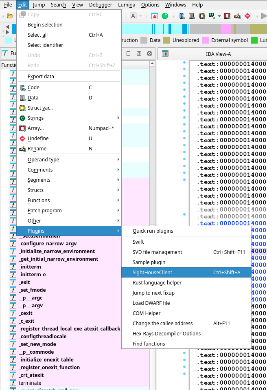The image size is (267, 390).
Task: Click the open file folder toolbar icon
Action: [x=10, y=16]
